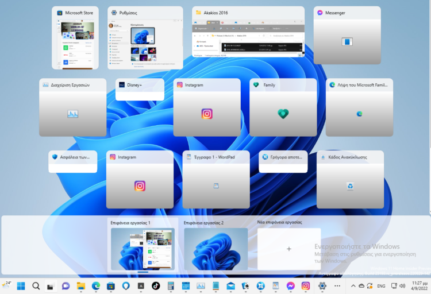This screenshot has height=294, width=431.
Task: Open the TikTok taskbar icon
Action: coord(156,286)
